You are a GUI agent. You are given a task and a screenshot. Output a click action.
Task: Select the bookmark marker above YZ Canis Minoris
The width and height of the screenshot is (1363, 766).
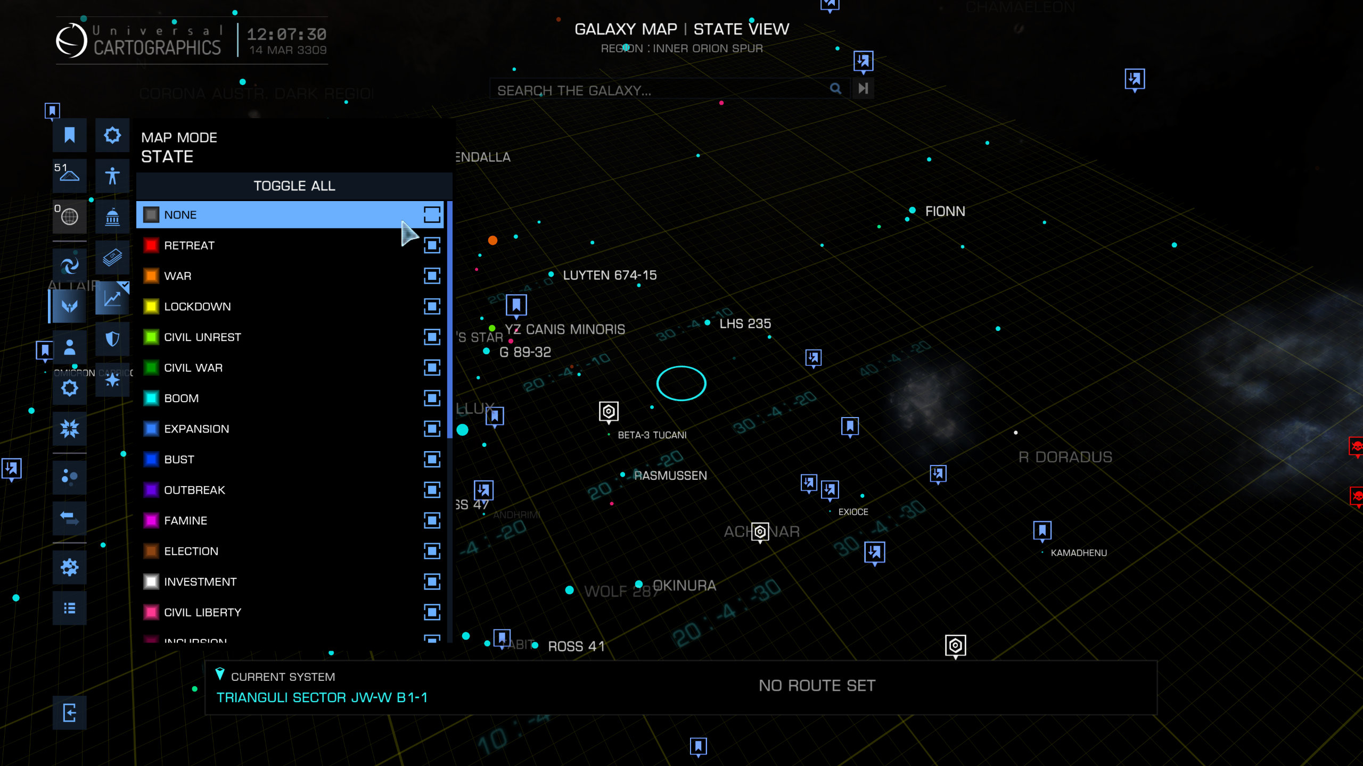point(516,305)
